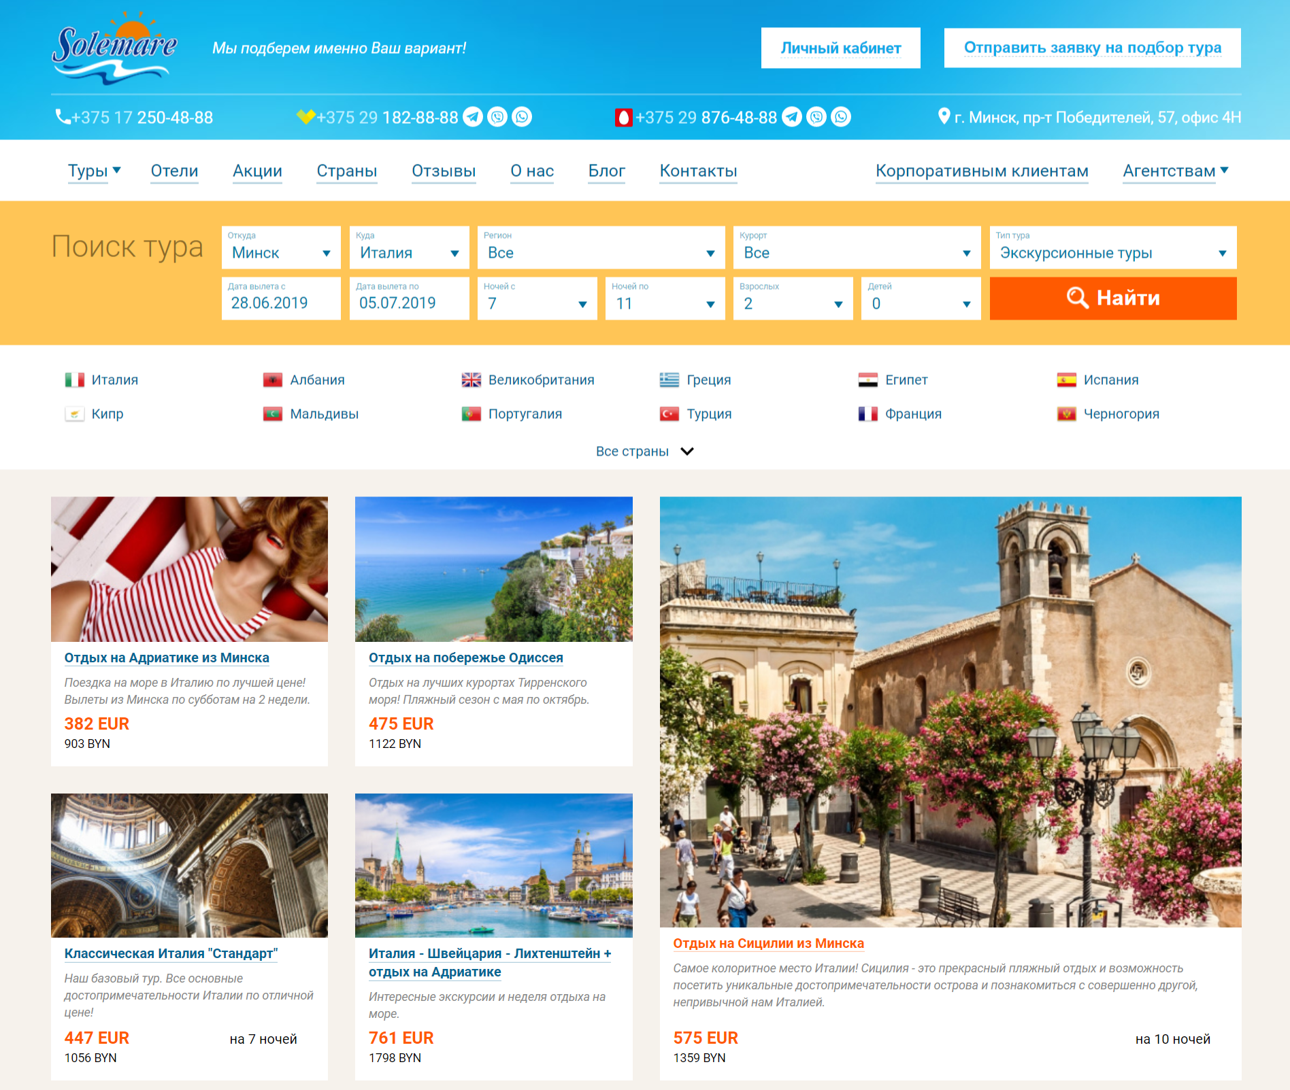1290x1090 pixels.
Task: Expand the Все страны country list
Action: 644,452
